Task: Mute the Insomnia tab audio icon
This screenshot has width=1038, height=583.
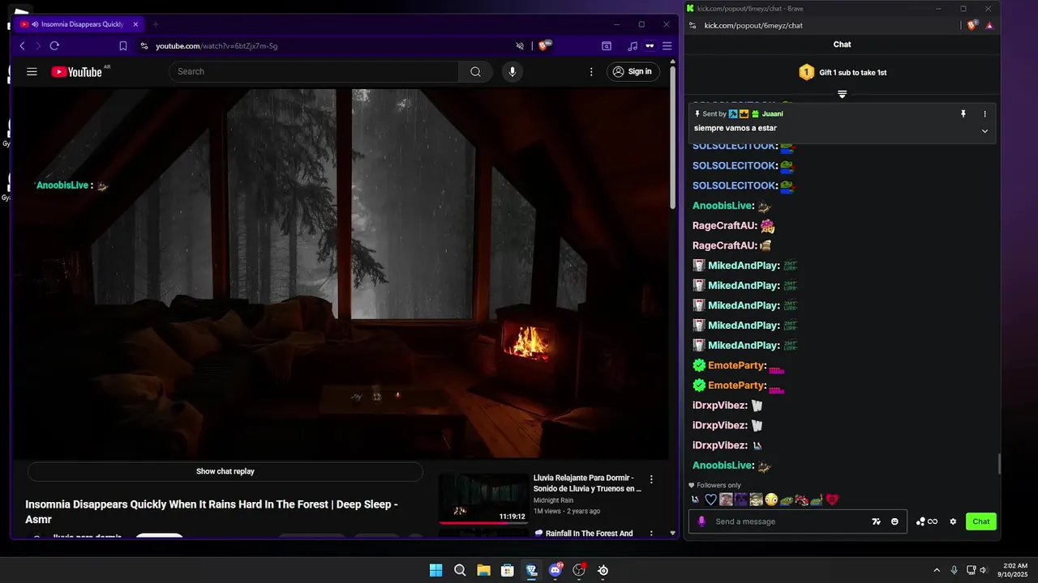Action: [35, 24]
